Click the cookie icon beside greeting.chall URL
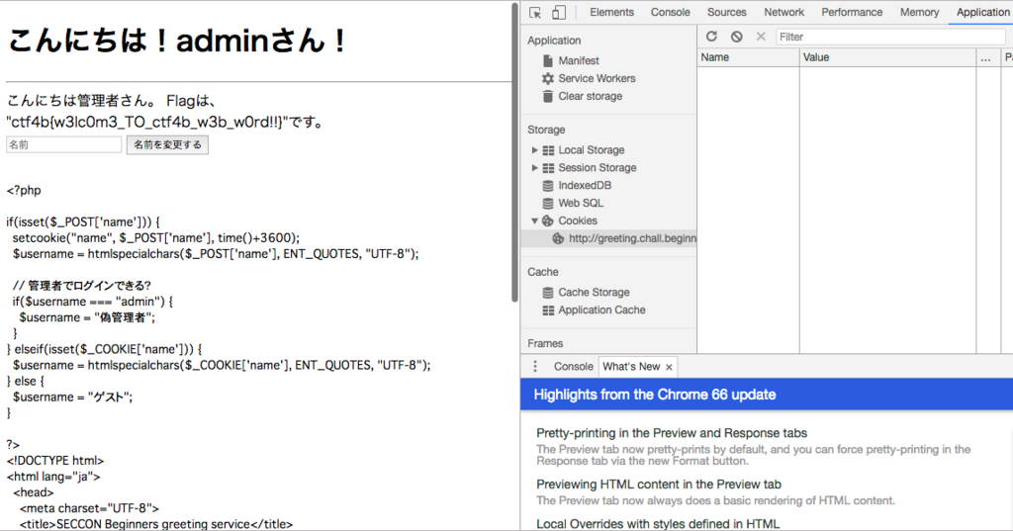1013x531 pixels. (558, 238)
